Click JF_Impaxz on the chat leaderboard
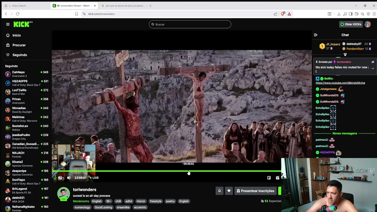The height and width of the screenshot is (212, 377). pos(333,44)
